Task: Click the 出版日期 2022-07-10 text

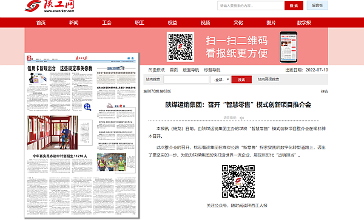Action: pyautogui.click(x=306, y=70)
